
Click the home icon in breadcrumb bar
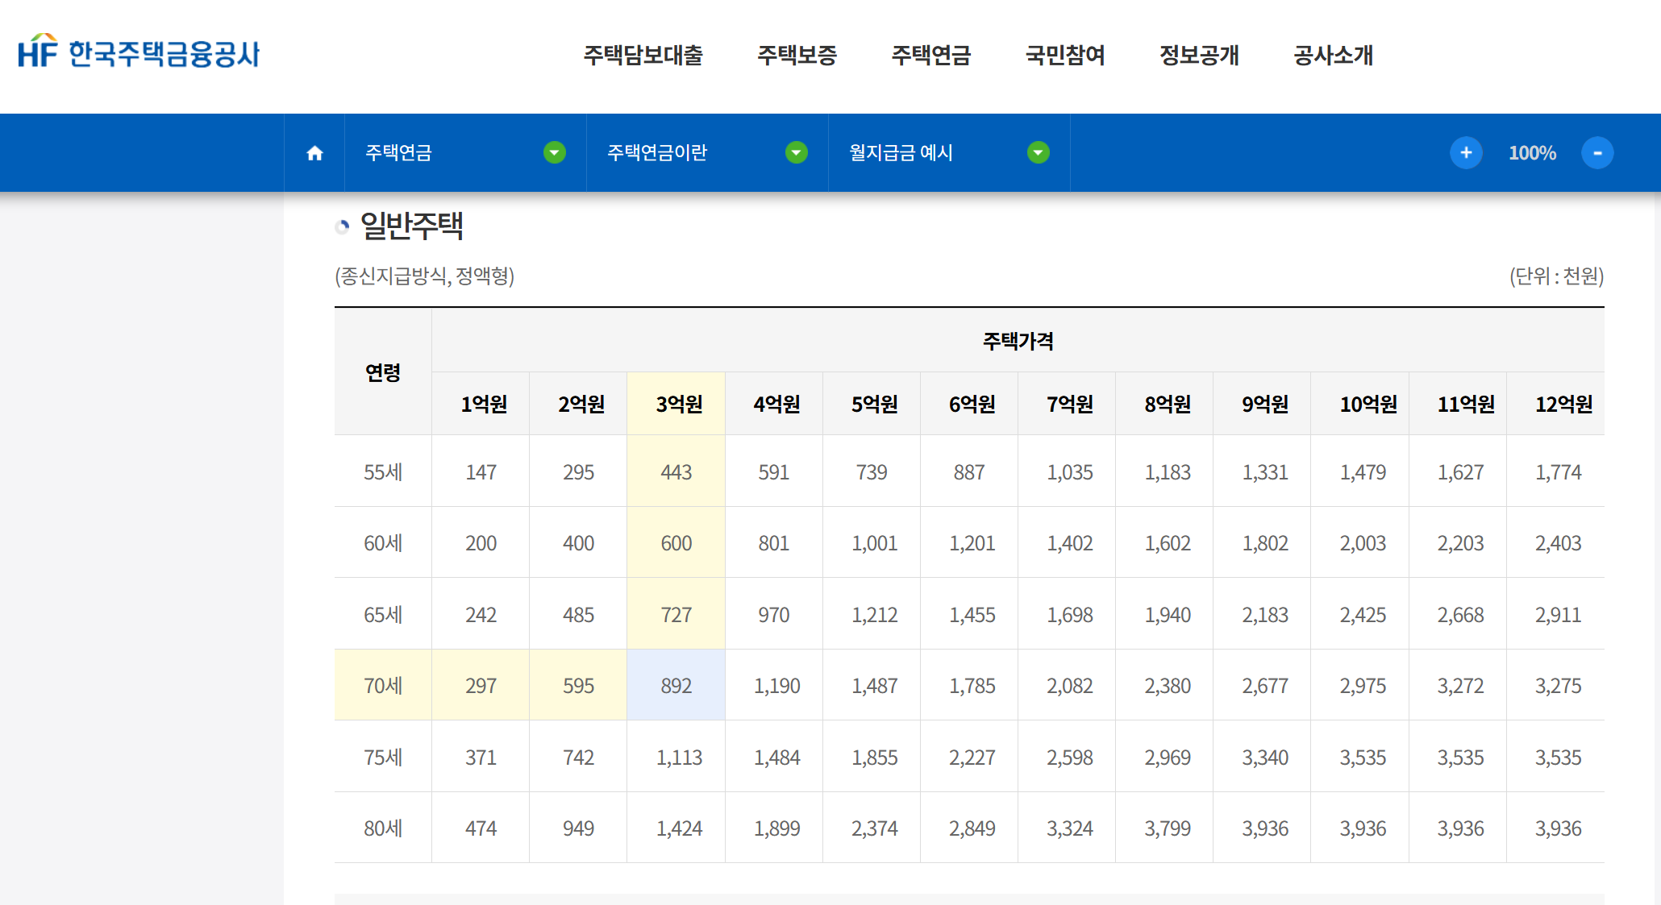314,153
